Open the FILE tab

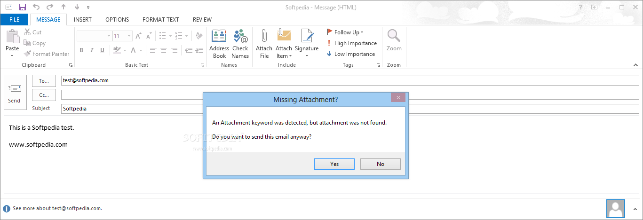coord(14,20)
